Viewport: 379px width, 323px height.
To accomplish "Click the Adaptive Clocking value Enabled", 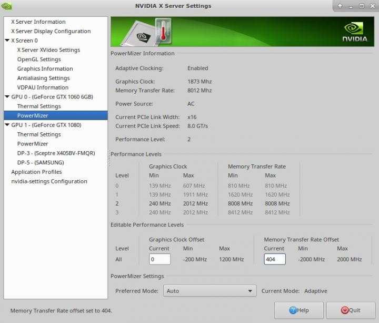I will [x=198, y=68].
